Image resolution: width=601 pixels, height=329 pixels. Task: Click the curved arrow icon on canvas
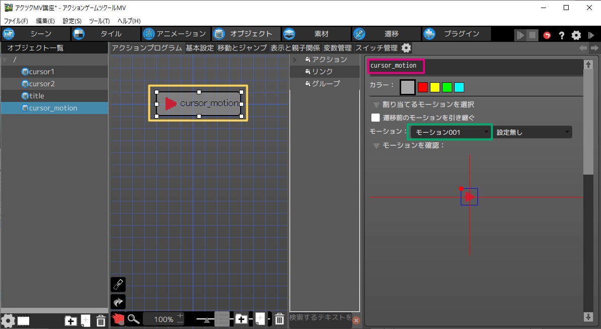pyautogui.click(x=118, y=302)
